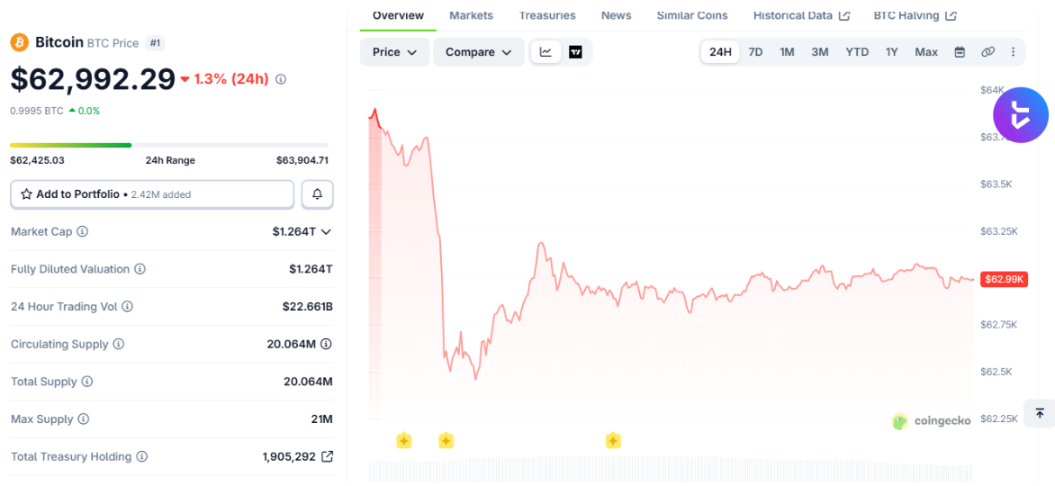1055x486 pixels.
Task: Click the scroll-to-top arrow button
Action: pos(1040,412)
